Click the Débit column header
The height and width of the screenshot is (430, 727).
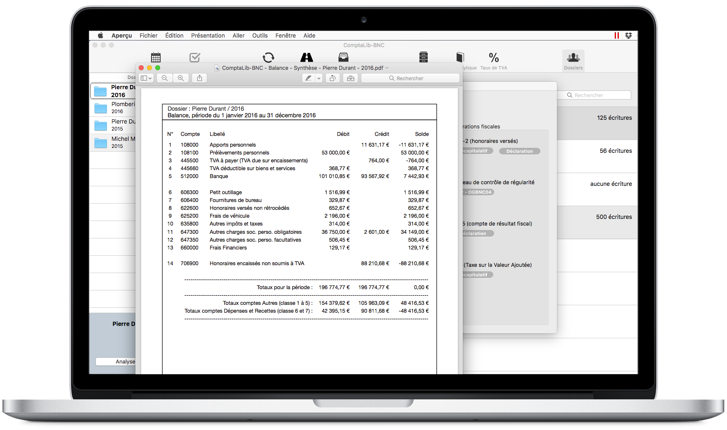[x=343, y=134]
